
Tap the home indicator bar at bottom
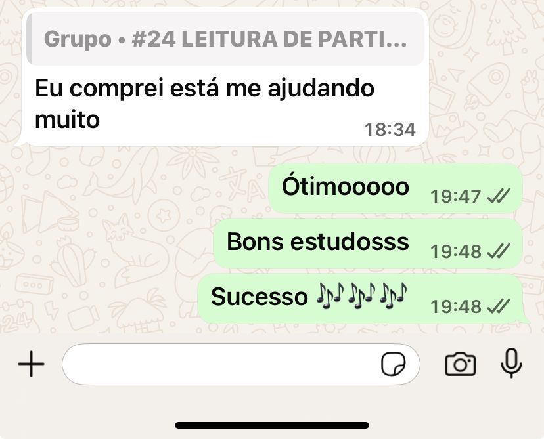pyautogui.click(x=272, y=425)
